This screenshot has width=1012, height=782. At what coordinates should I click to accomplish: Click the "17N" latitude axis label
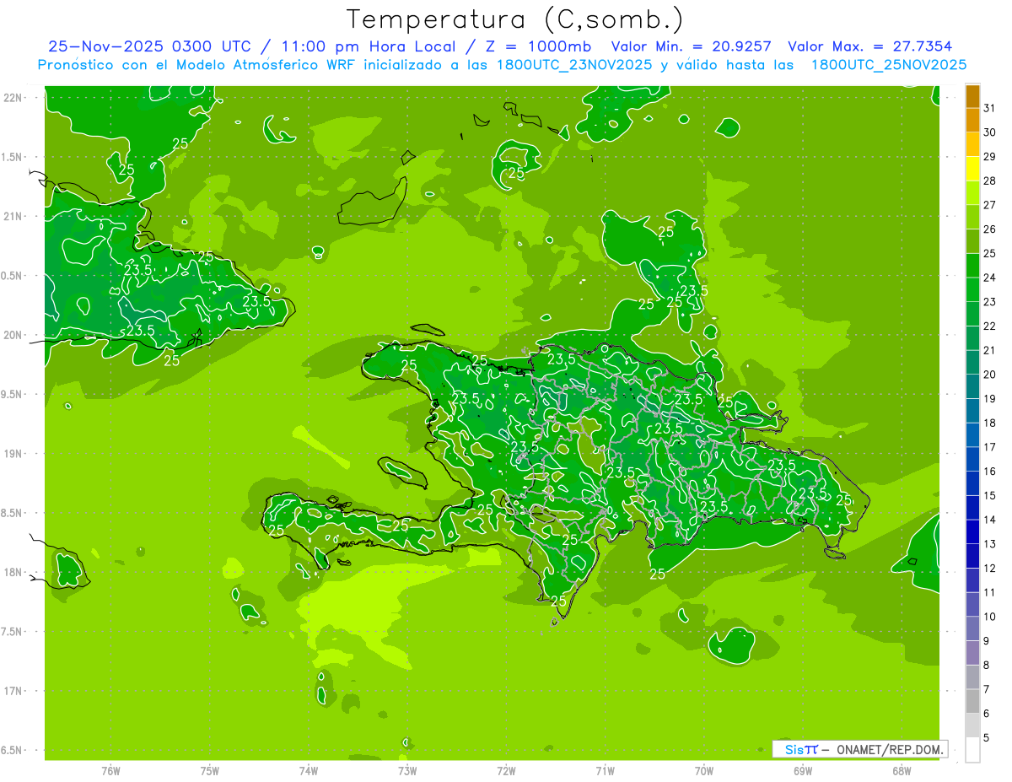pyautogui.click(x=13, y=691)
